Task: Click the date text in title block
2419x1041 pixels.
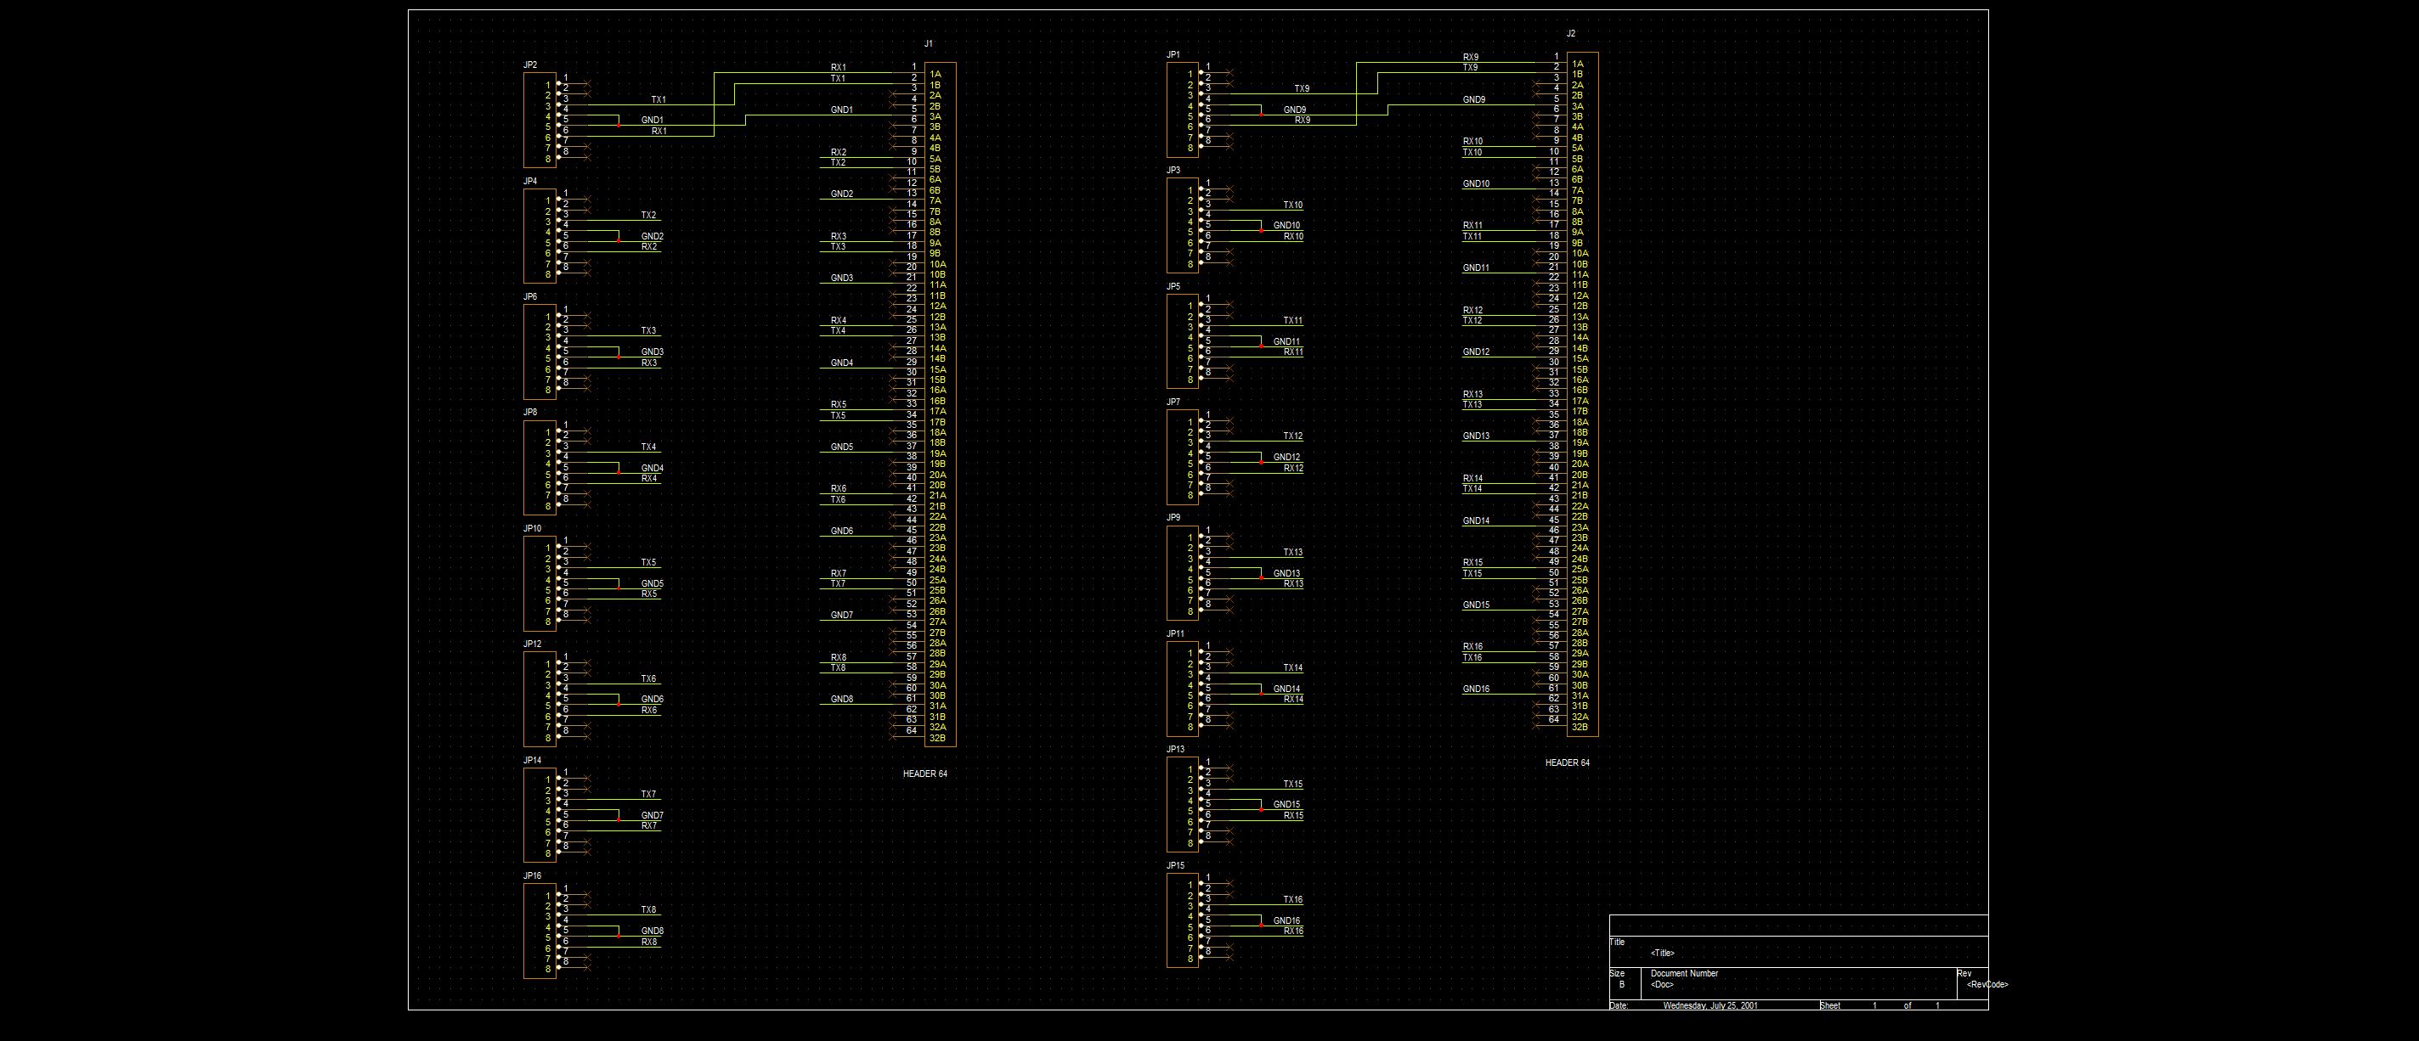Action: pyautogui.click(x=1710, y=1006)
